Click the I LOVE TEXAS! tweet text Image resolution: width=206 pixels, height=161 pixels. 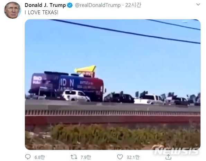pos(42,12)
